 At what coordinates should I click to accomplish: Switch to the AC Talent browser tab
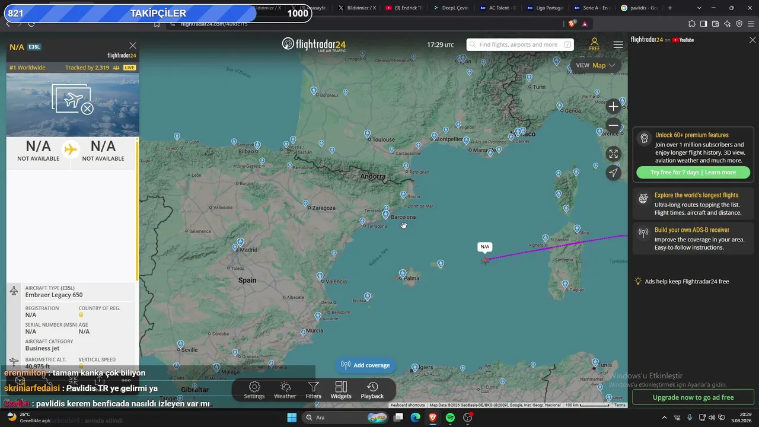tap(498, 8)
